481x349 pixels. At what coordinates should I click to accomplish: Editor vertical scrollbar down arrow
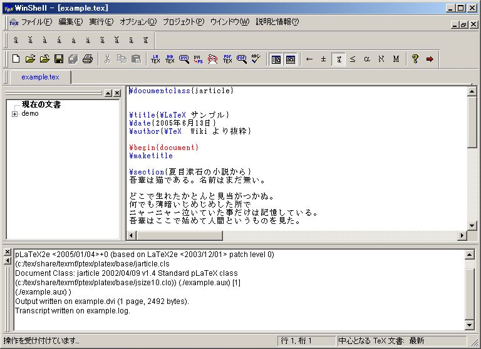click(472, 226)
